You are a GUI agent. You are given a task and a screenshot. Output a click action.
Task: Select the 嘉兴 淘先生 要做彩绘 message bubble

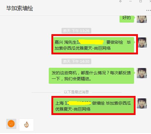pyautogui.click(x=94, y=45)
